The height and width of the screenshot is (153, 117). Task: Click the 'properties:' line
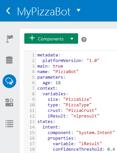(62, 138)
